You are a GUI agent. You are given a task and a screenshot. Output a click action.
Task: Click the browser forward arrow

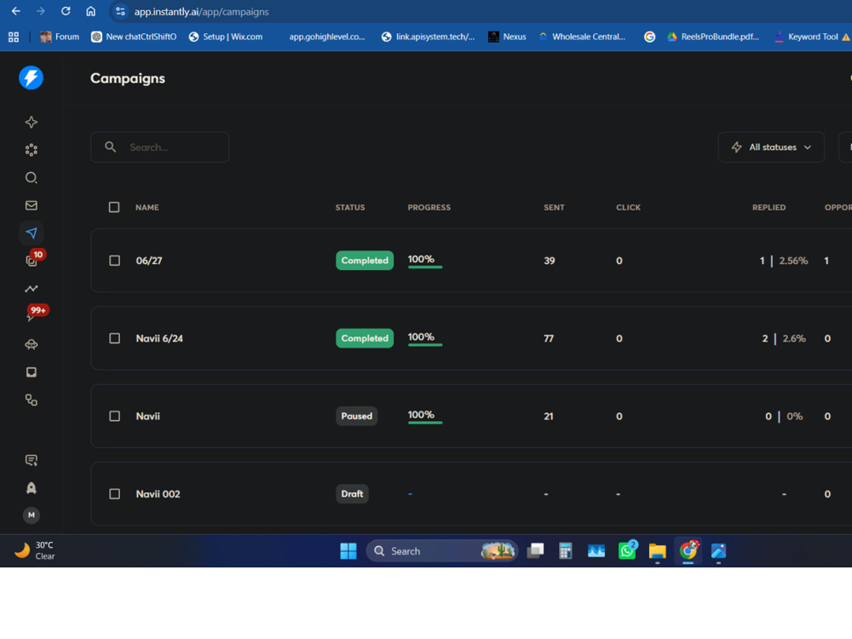41,11
